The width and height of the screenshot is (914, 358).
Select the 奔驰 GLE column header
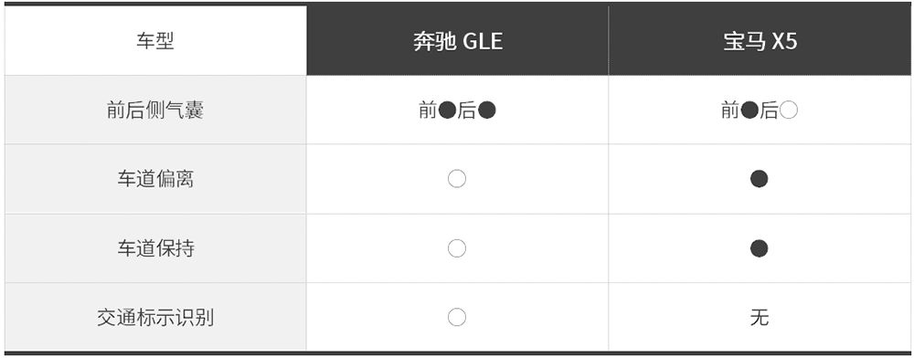click(458, 40)
